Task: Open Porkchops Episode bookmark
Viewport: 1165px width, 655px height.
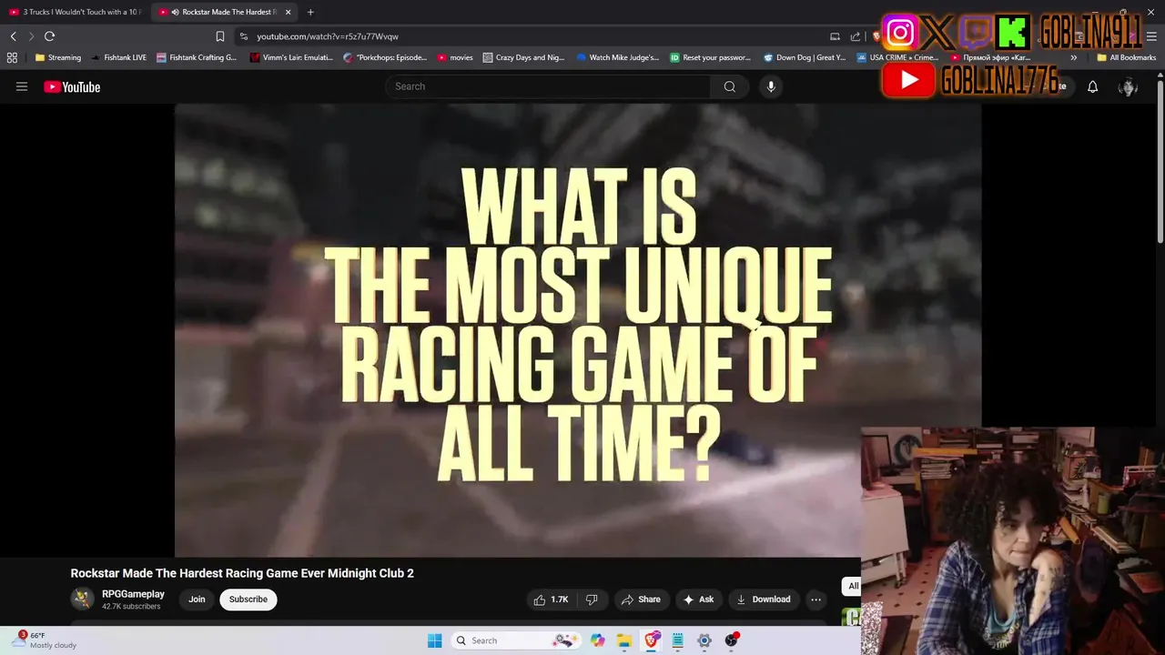Action: (x=385, y=57)
